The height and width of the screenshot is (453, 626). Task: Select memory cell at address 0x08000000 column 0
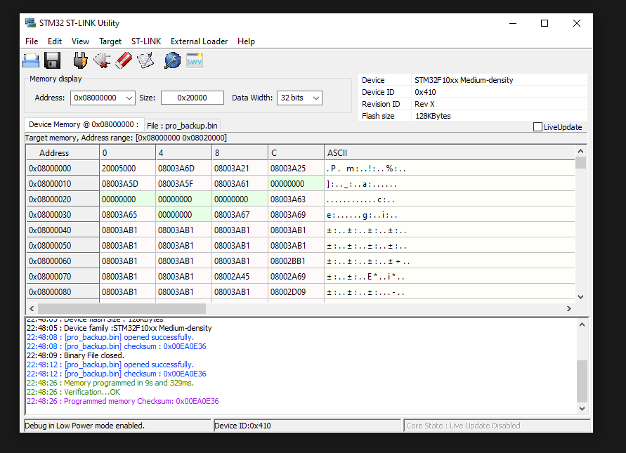[127, 169]
